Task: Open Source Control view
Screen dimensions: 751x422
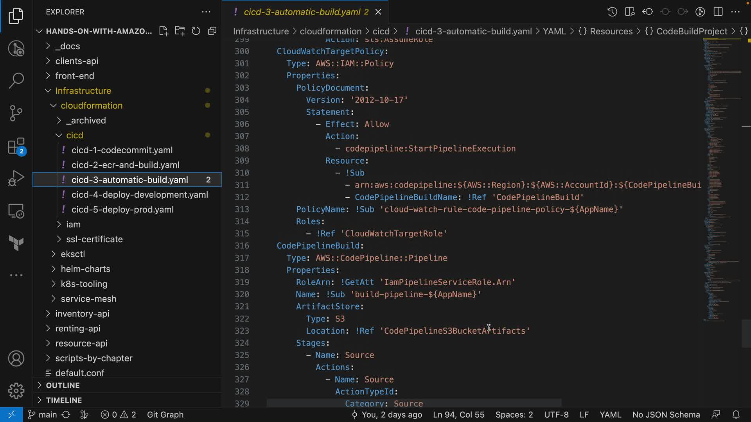Action: (16, 113)
